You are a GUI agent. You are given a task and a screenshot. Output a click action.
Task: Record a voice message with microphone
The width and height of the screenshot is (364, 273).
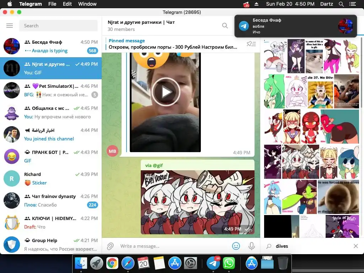(251, 246)
